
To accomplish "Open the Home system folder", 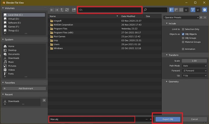I will pyautogui.click(x=24, y=46).
